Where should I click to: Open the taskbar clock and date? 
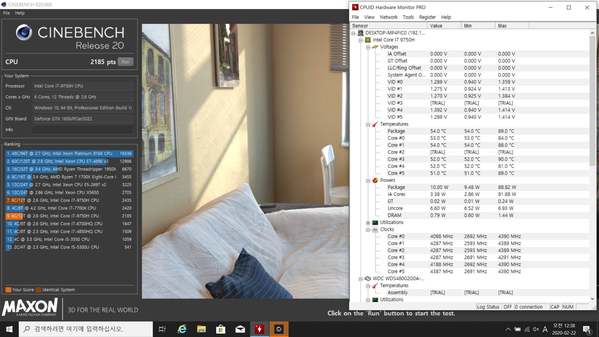tap(564, 329)
